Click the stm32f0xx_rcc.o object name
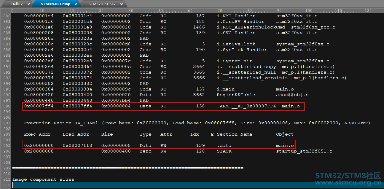Screen dimensions: 384x189 pos(313,27)
